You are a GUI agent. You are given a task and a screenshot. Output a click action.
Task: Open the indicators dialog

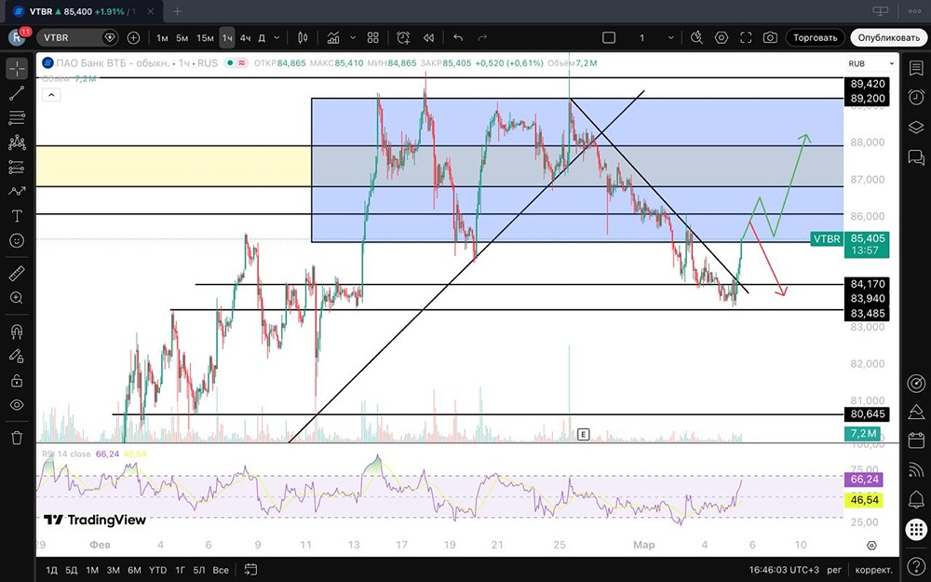[x=333, y=37]
